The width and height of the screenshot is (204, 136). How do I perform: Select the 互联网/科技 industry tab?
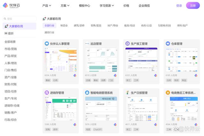pyautogui.click(x=164, y=26)
